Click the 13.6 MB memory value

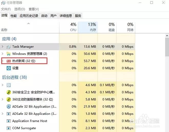[x=90, y=47]
